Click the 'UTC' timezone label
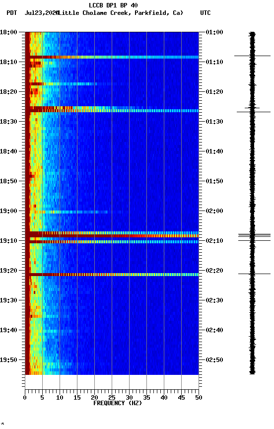The image size is (274, 429). pyautogui.click(x=205, y=13)
